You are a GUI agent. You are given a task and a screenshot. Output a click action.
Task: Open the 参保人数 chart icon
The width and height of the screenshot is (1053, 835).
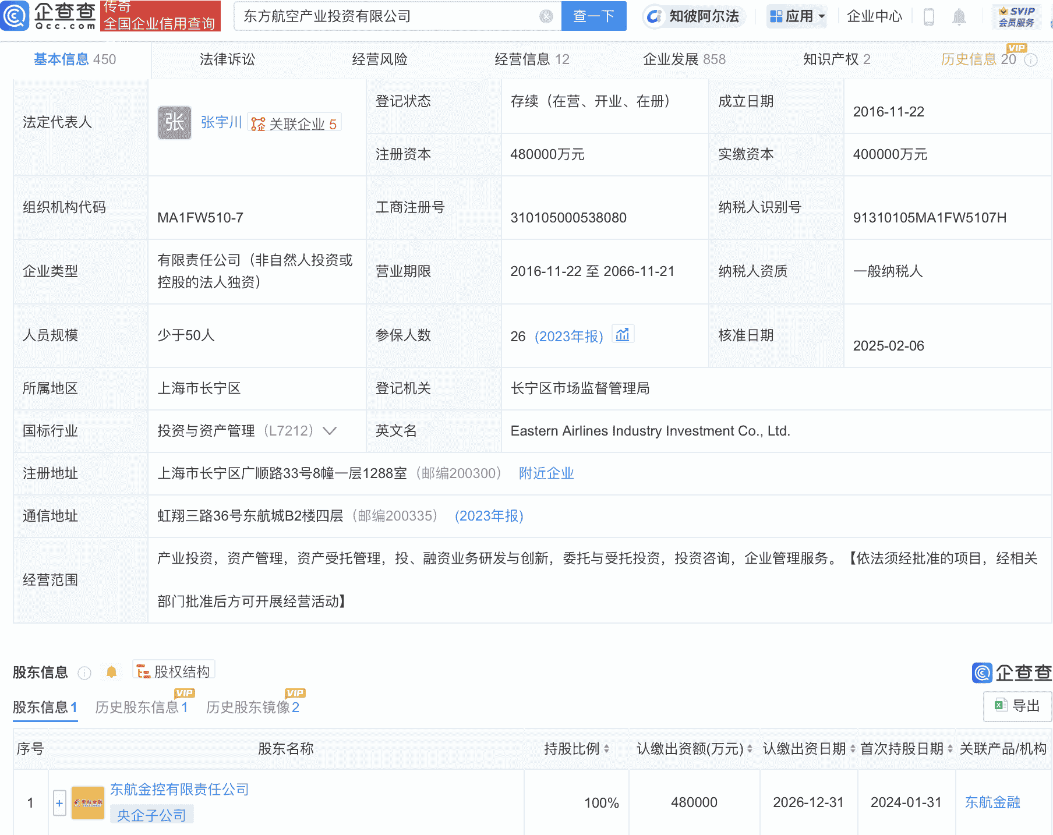click(623, 334)
